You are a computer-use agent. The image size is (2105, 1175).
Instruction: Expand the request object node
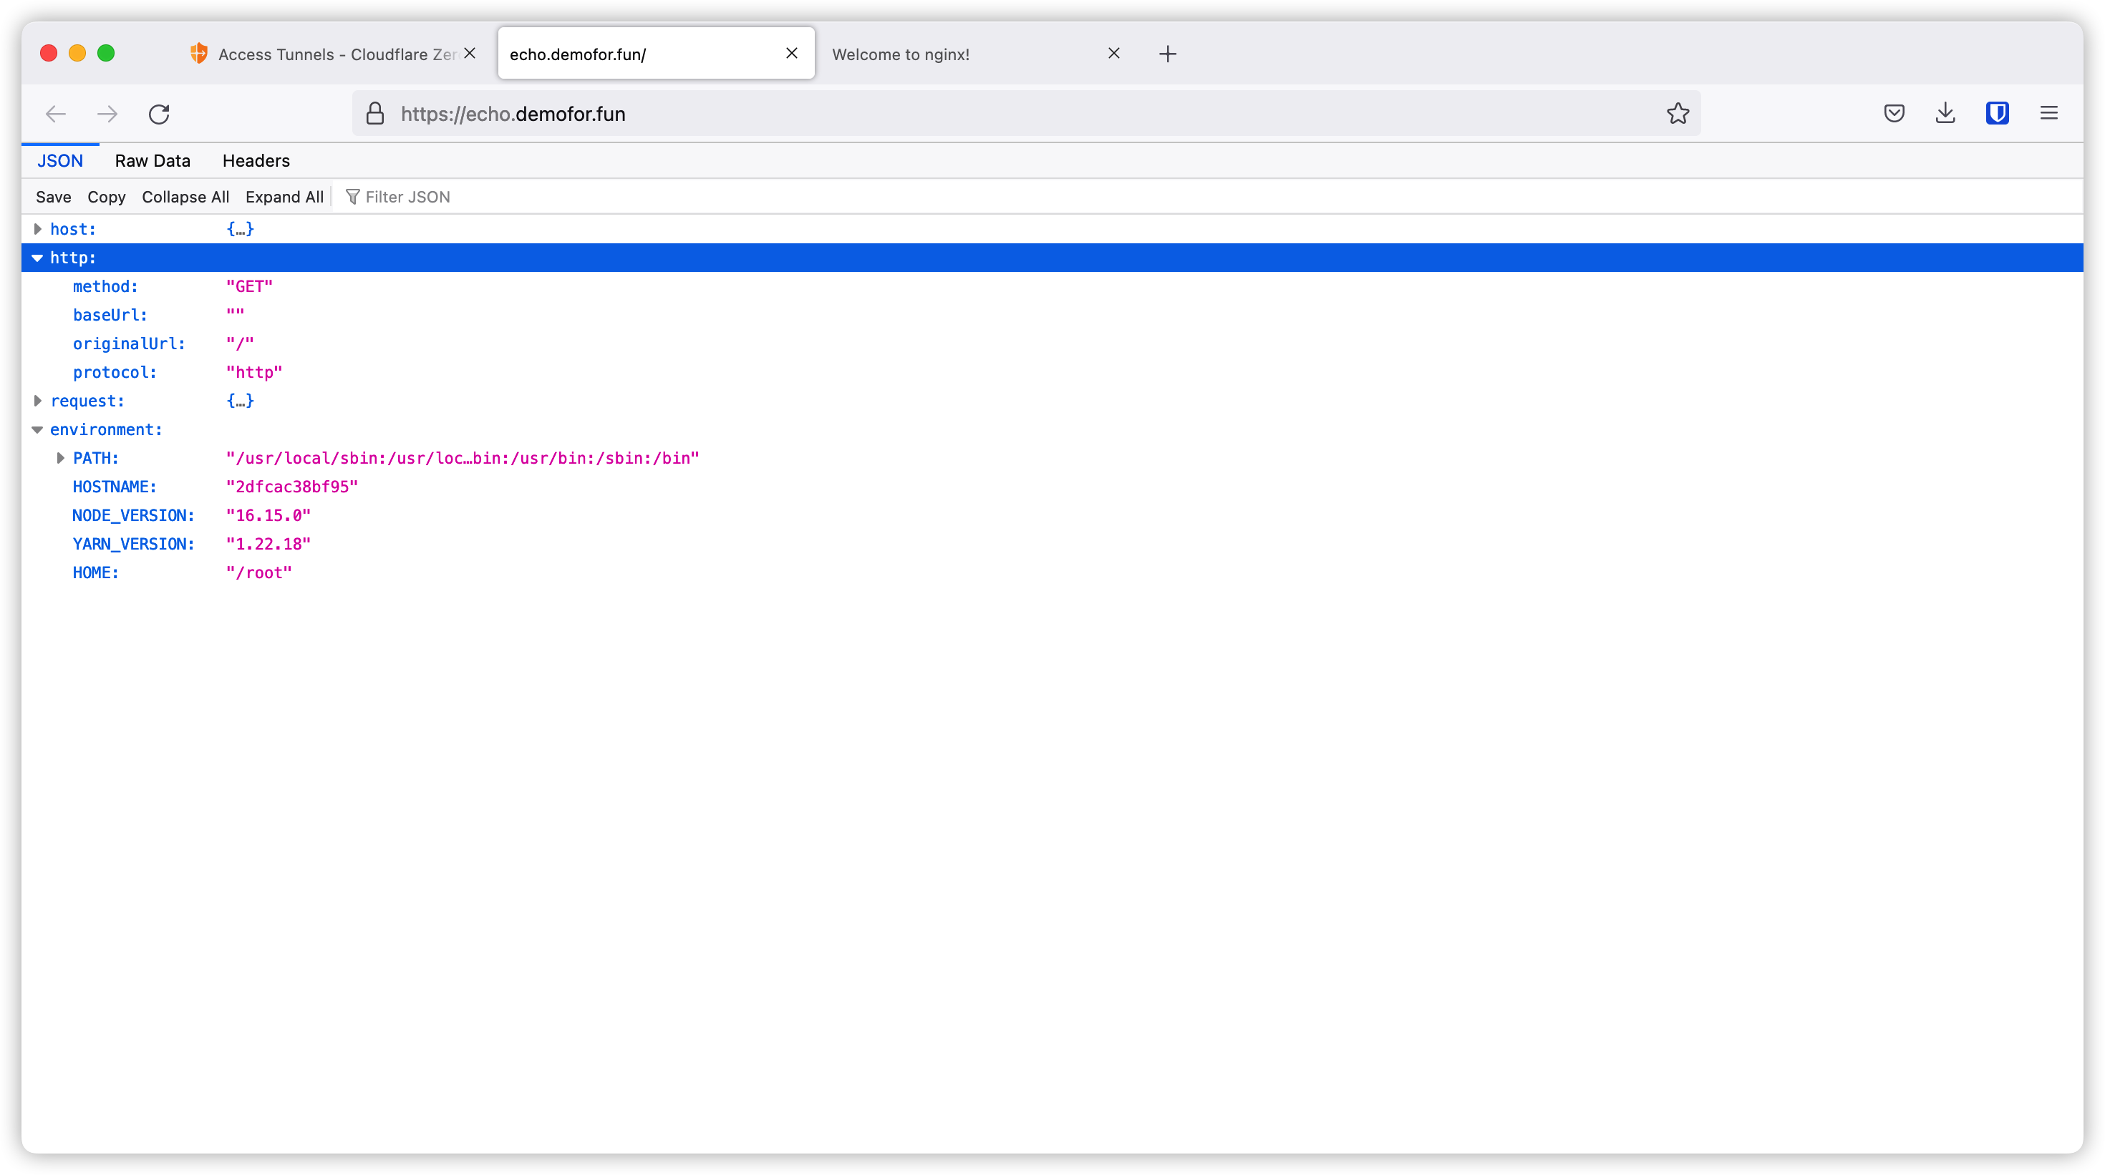pos(37,401)
